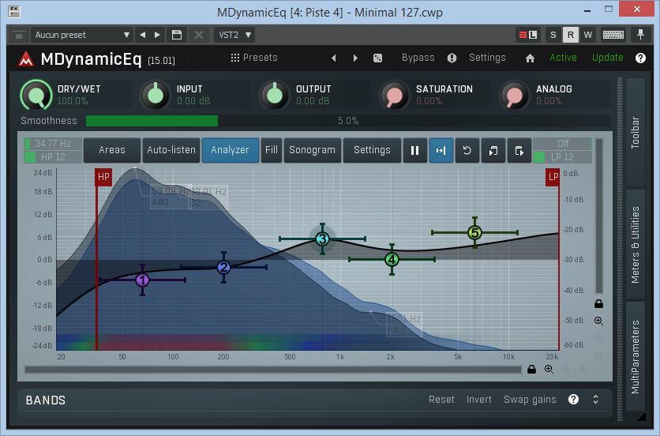Open the Meters & Utilities side tab
The width and height of the screenshot is (660, 436).
[636, 245]
